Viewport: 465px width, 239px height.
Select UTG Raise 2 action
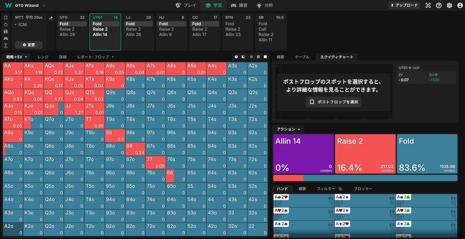pyautogui.click(x=72, y=29)
